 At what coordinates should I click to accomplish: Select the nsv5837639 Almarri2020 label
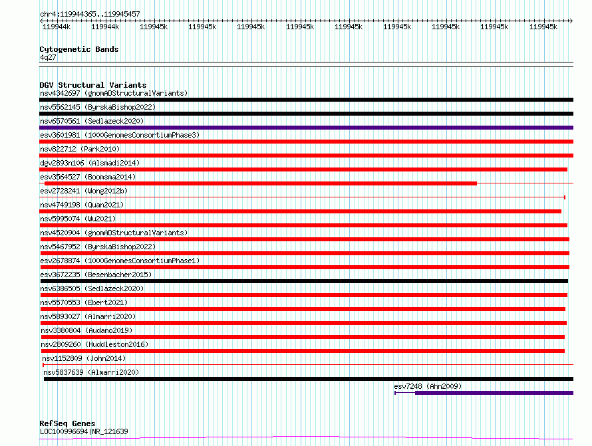pos(91,372)
